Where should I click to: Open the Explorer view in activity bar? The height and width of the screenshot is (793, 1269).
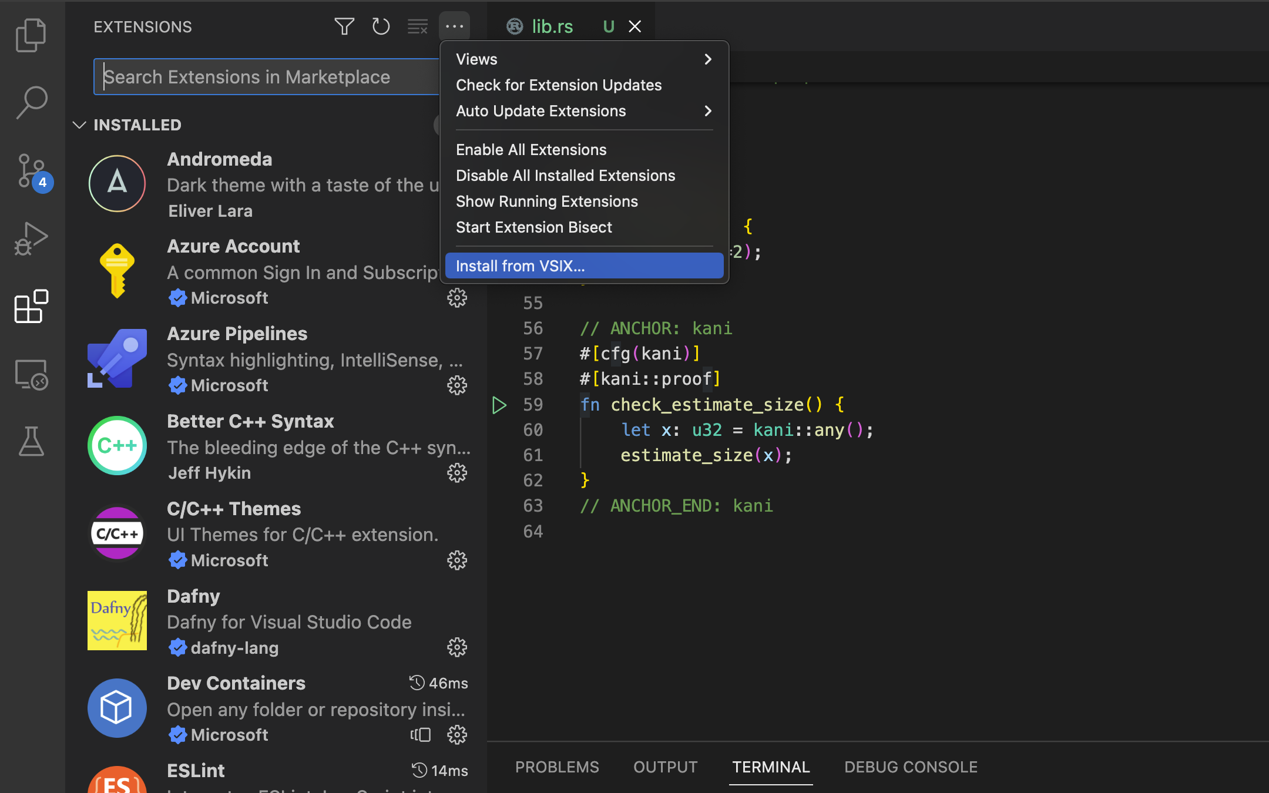click(31, 35)
